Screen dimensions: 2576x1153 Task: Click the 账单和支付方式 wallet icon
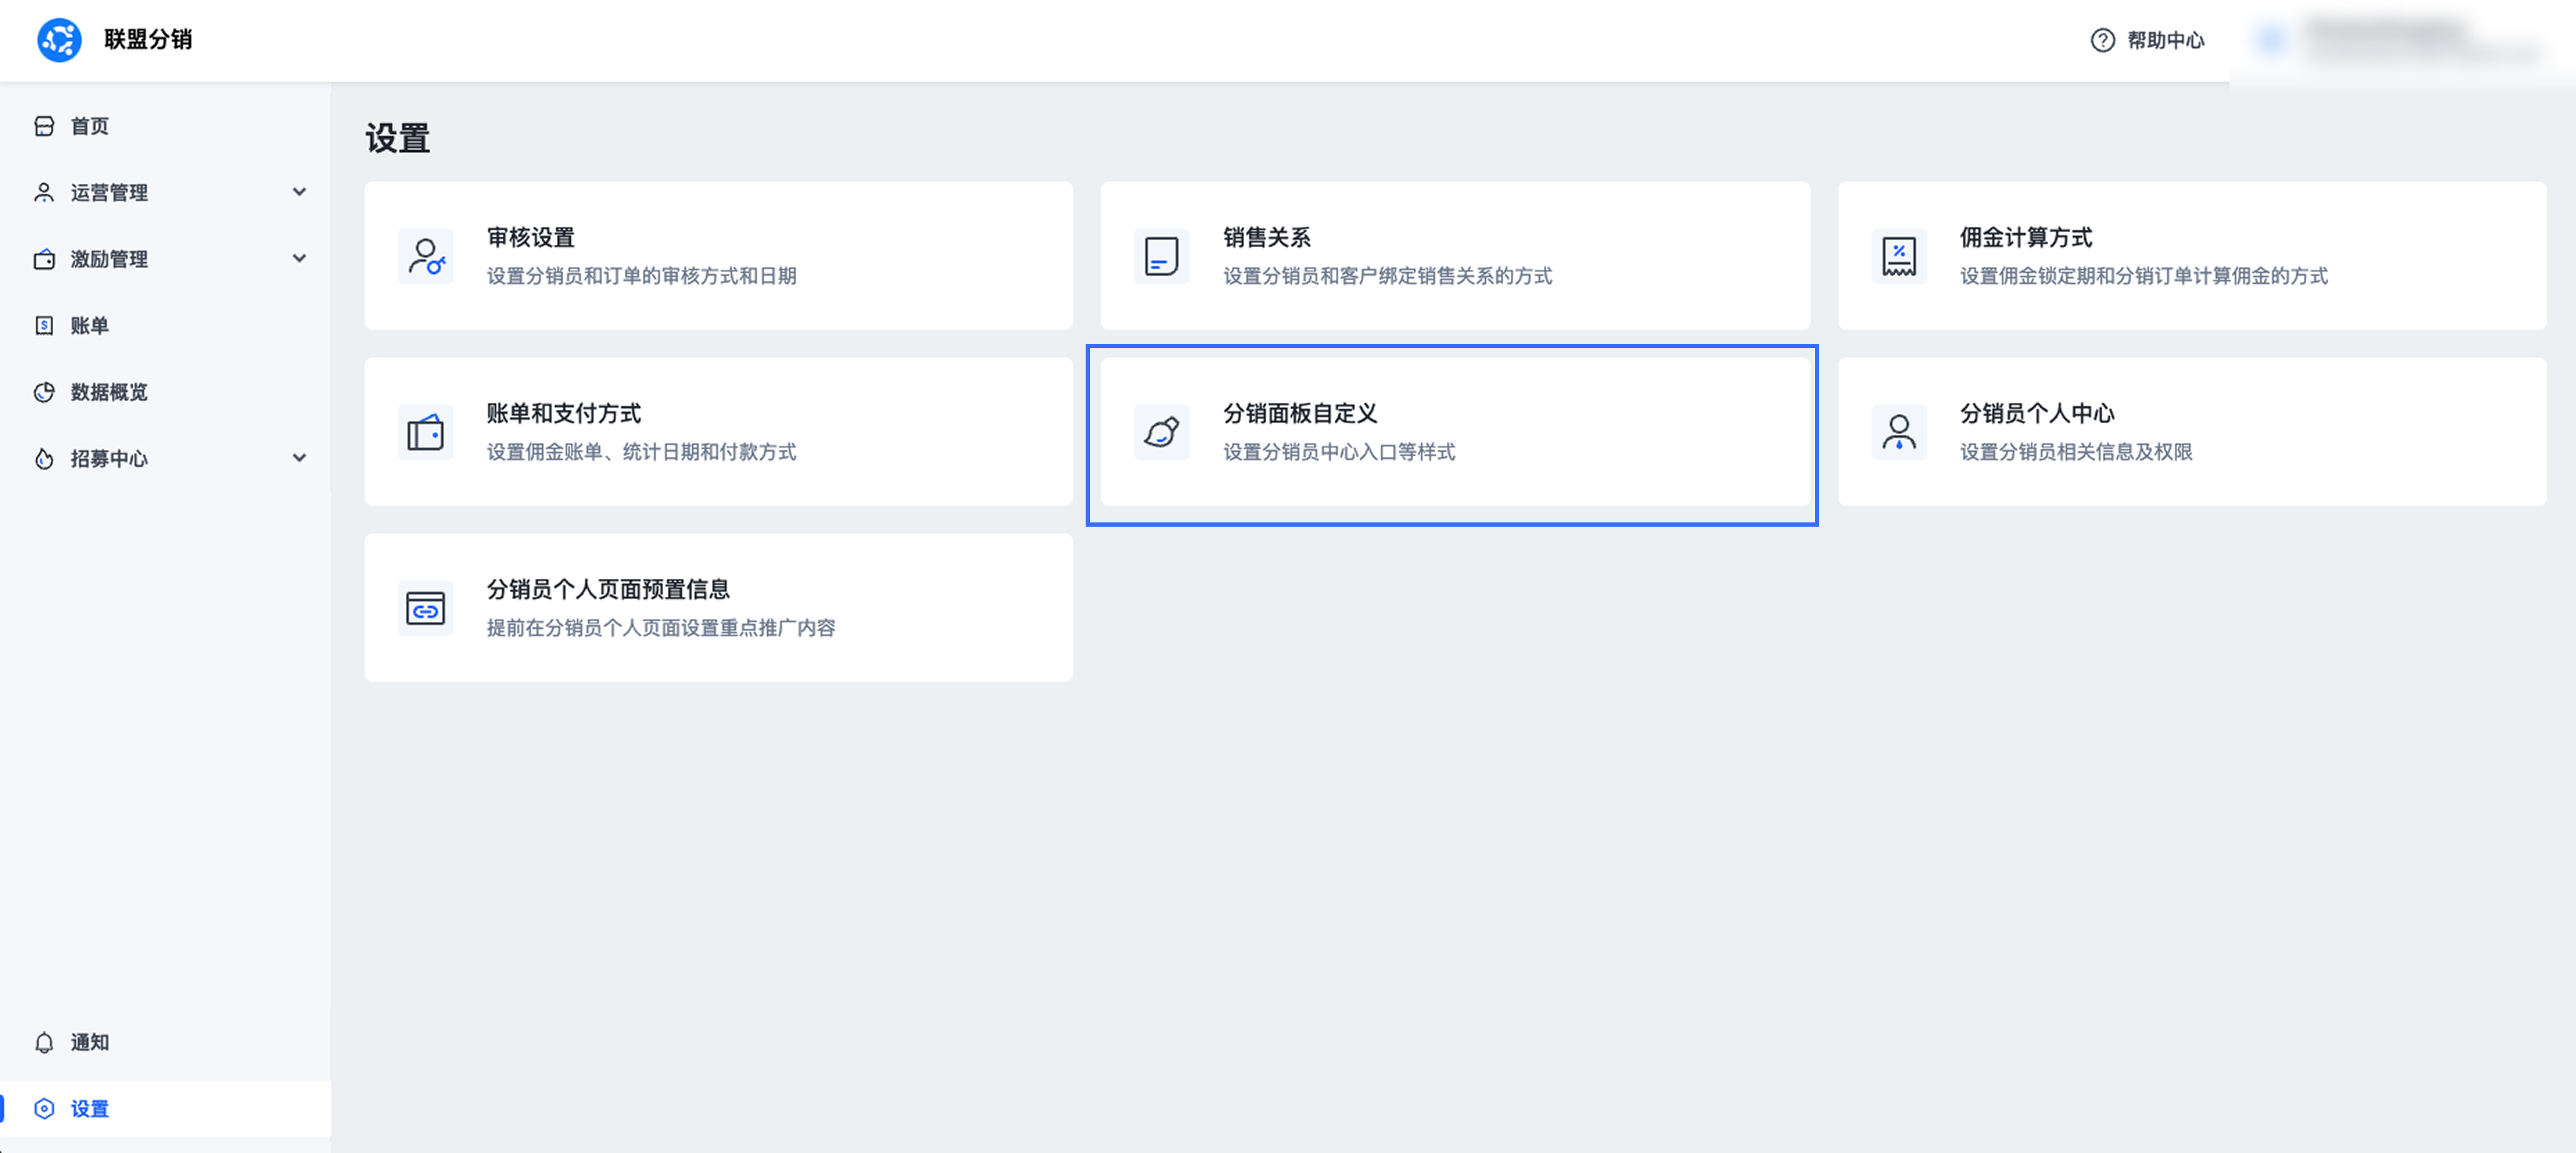click(x=426, y=433)
